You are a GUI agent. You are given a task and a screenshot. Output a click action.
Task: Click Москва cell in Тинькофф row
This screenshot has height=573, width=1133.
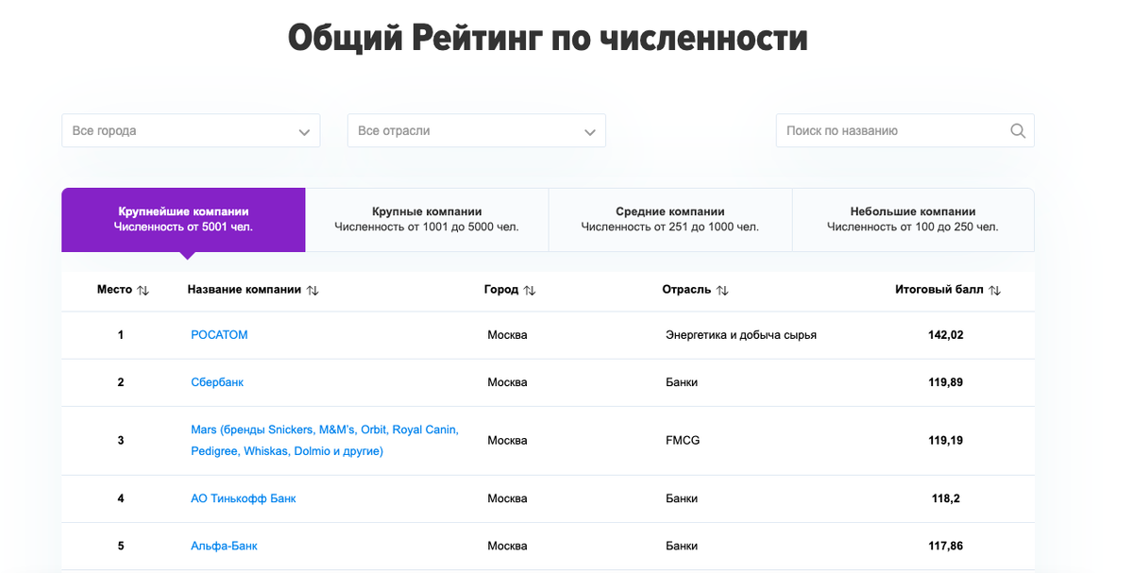(507, 498)
